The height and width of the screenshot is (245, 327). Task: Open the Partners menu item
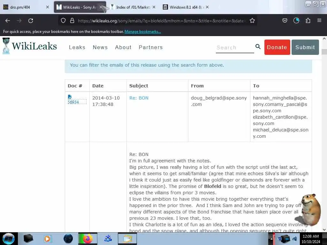pos(151,47)
